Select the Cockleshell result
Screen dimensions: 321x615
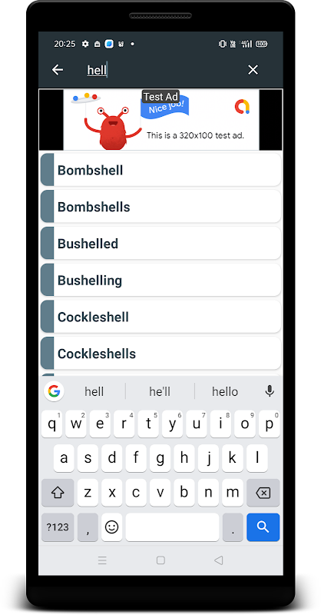click(160, 317)
